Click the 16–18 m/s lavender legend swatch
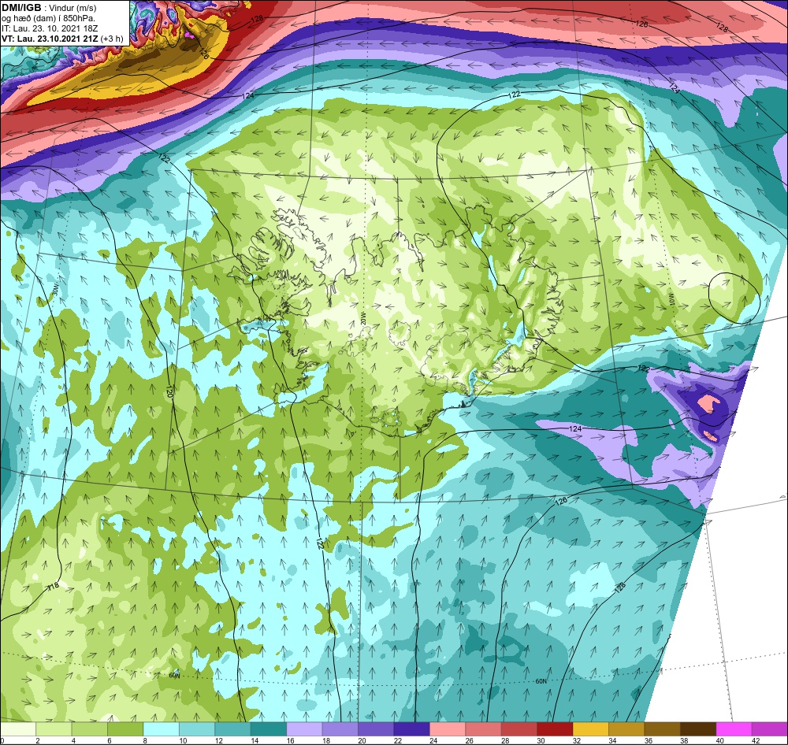Screen dimensions: 788x745 [304, 729]
